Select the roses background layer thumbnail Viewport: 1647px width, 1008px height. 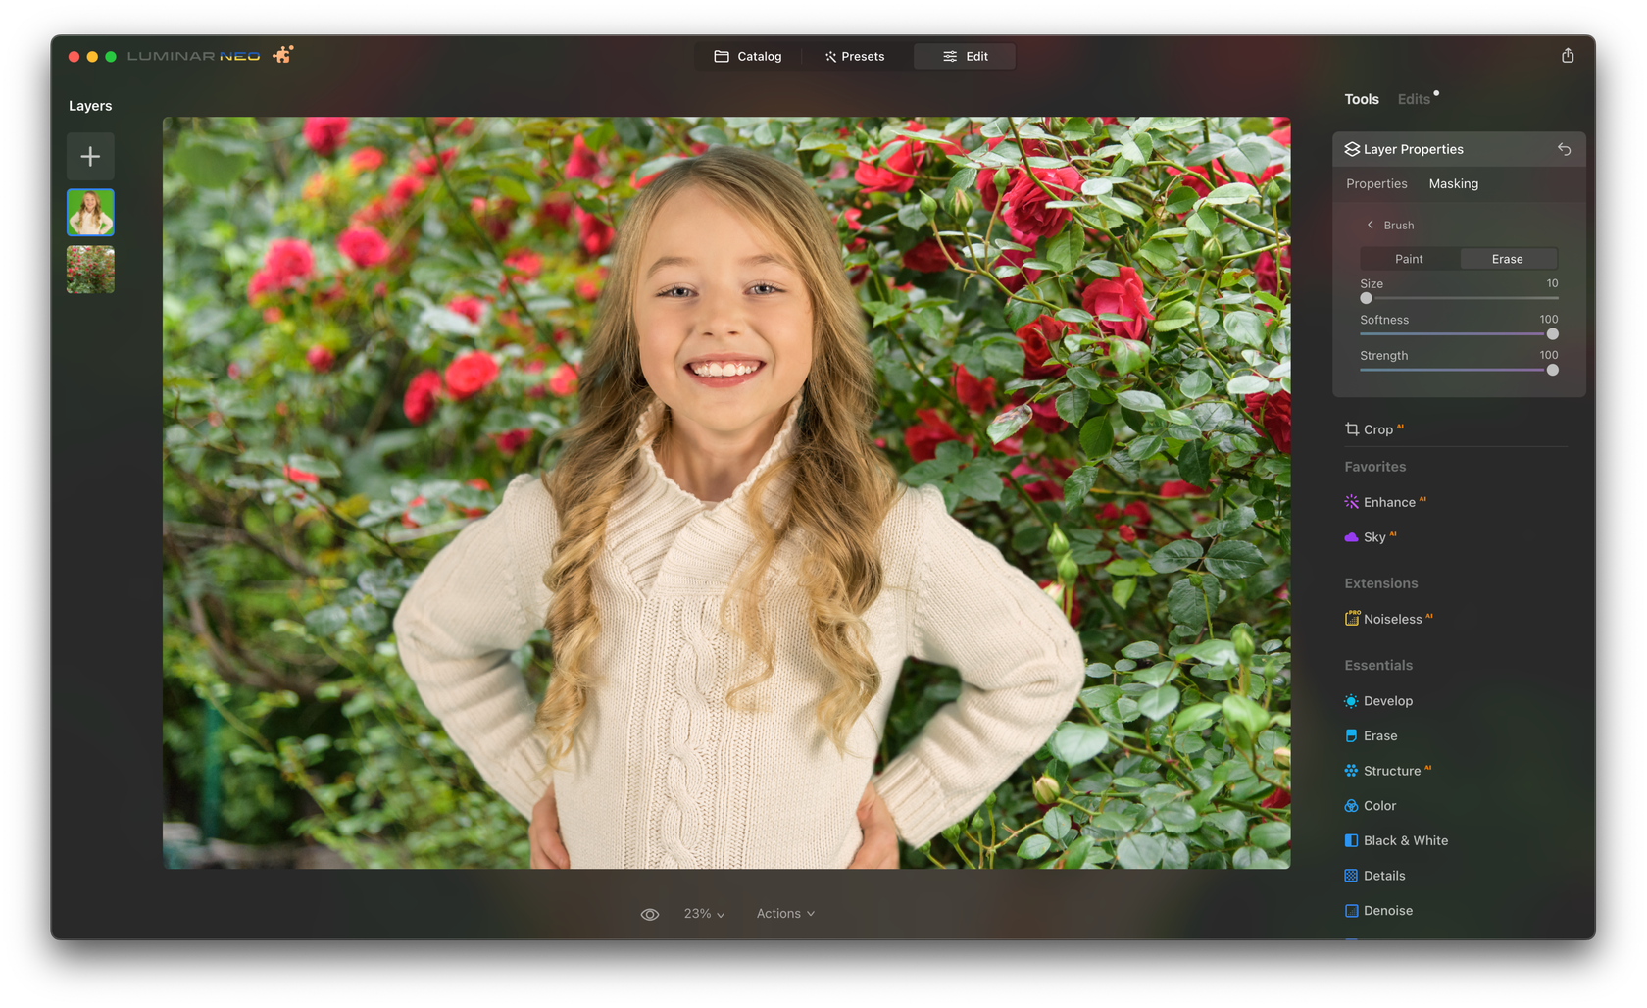point(90,270)
